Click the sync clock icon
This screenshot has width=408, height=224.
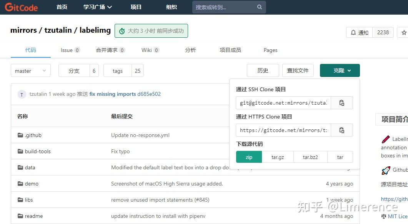click(x=122, y=31)
